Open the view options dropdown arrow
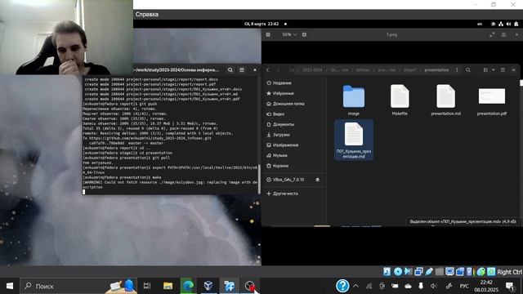 [494, 70]
